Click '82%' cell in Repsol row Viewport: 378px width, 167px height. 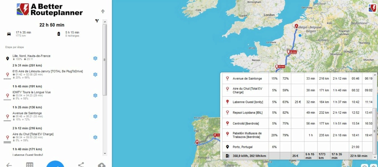(x=285, y=112)
